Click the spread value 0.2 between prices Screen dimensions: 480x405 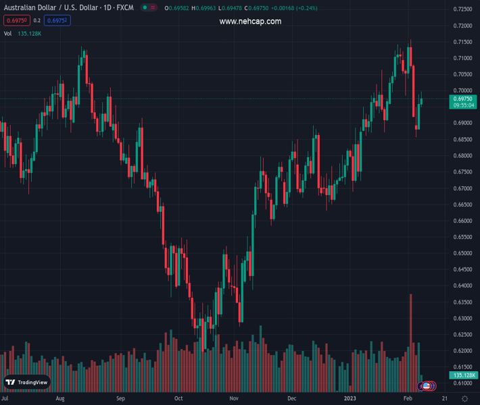(x=37, y=21)
